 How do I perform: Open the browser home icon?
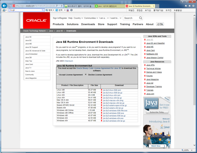pos(186,6)
